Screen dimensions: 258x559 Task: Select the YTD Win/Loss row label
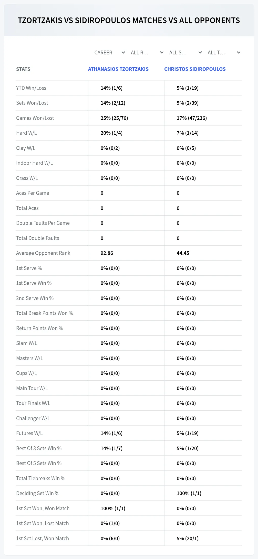point(31,88)
